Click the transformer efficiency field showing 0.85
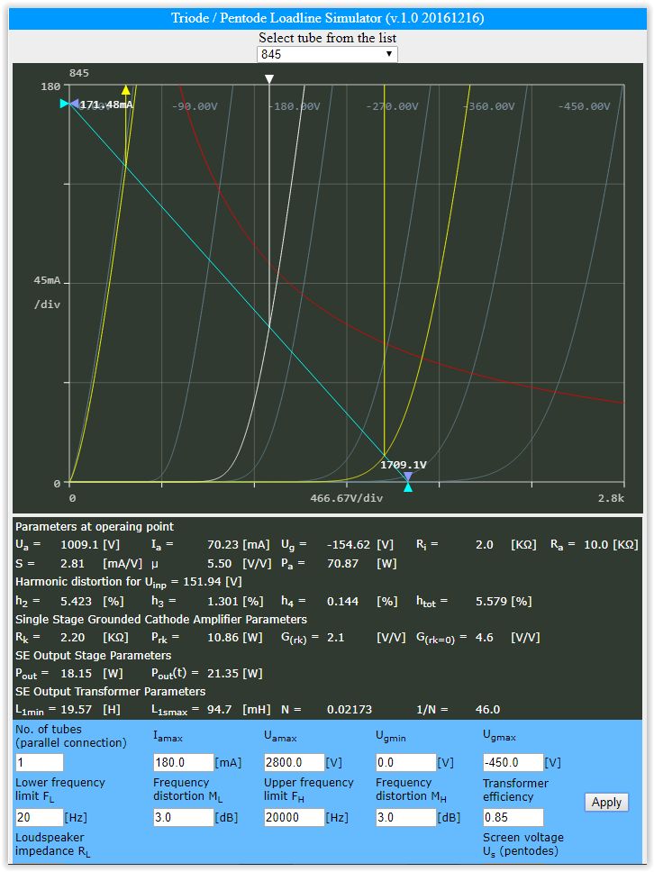 tap(513, 817)
